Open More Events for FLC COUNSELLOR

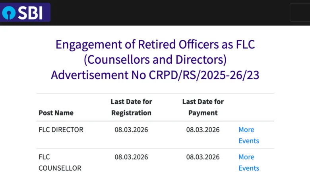(x=248, y=162)
